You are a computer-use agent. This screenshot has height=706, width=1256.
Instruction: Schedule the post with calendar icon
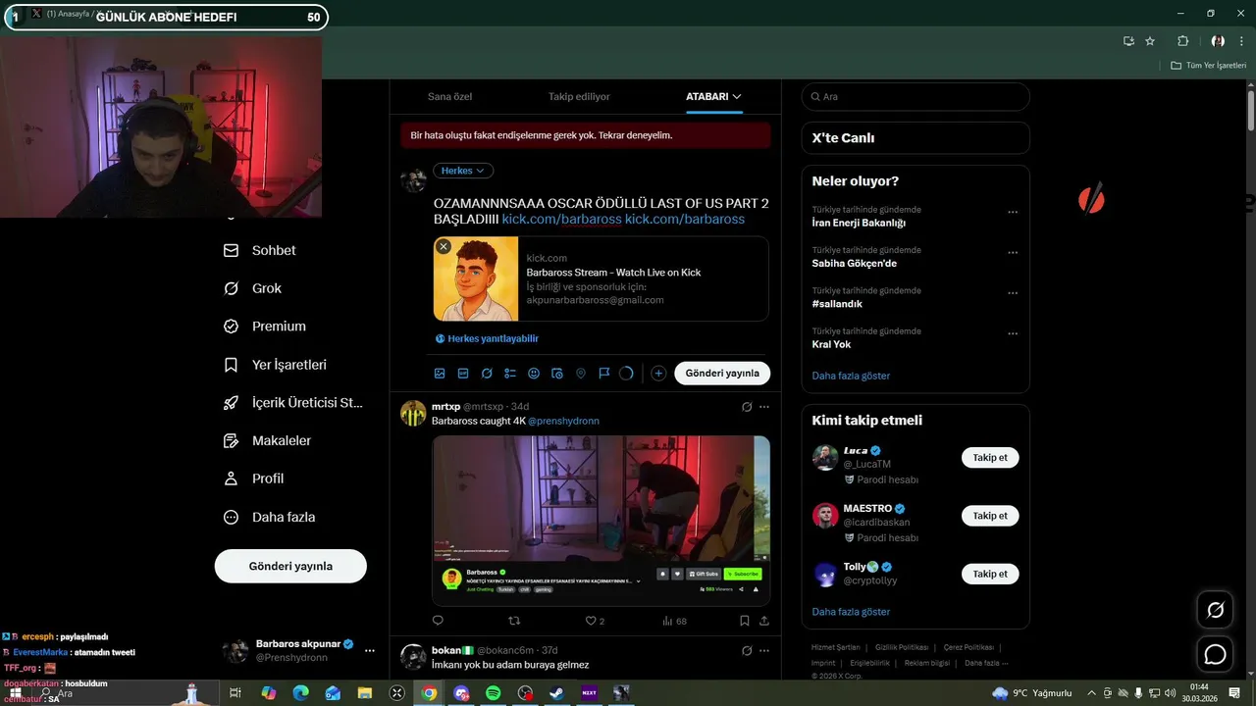coord(557,374)
